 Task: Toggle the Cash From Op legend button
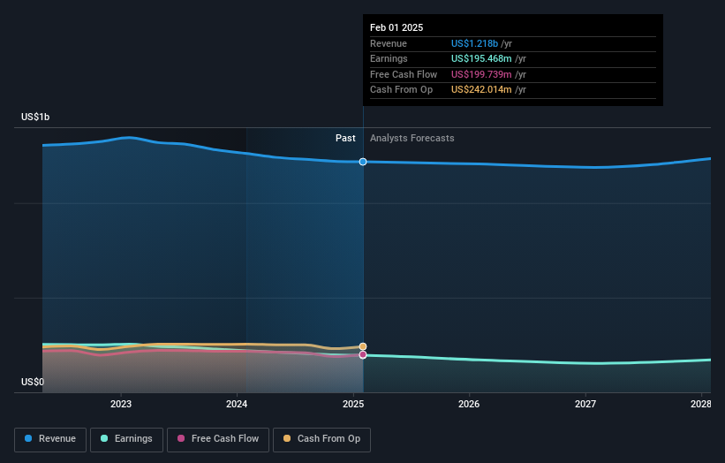[321, 439]
